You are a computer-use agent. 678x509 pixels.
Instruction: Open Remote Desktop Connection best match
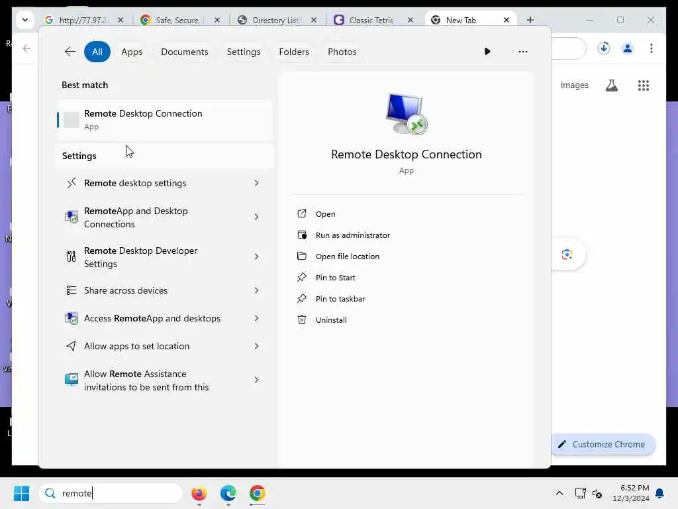(x=164, y=119)
